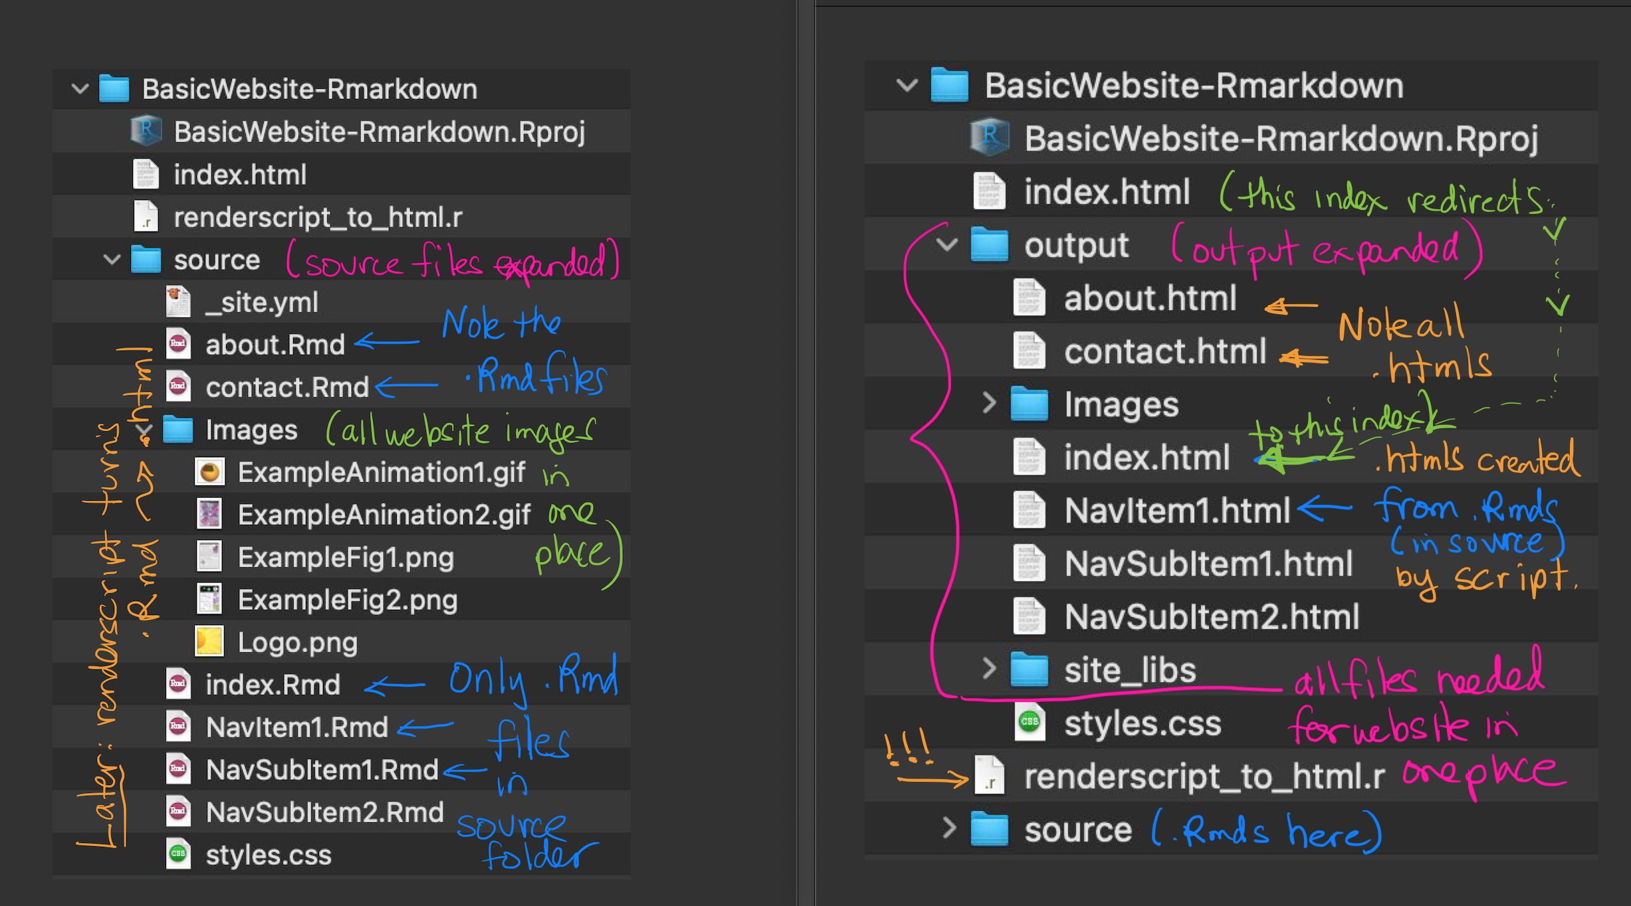Select renderscript_to_html.r name in right panel

click(1204, 776)
